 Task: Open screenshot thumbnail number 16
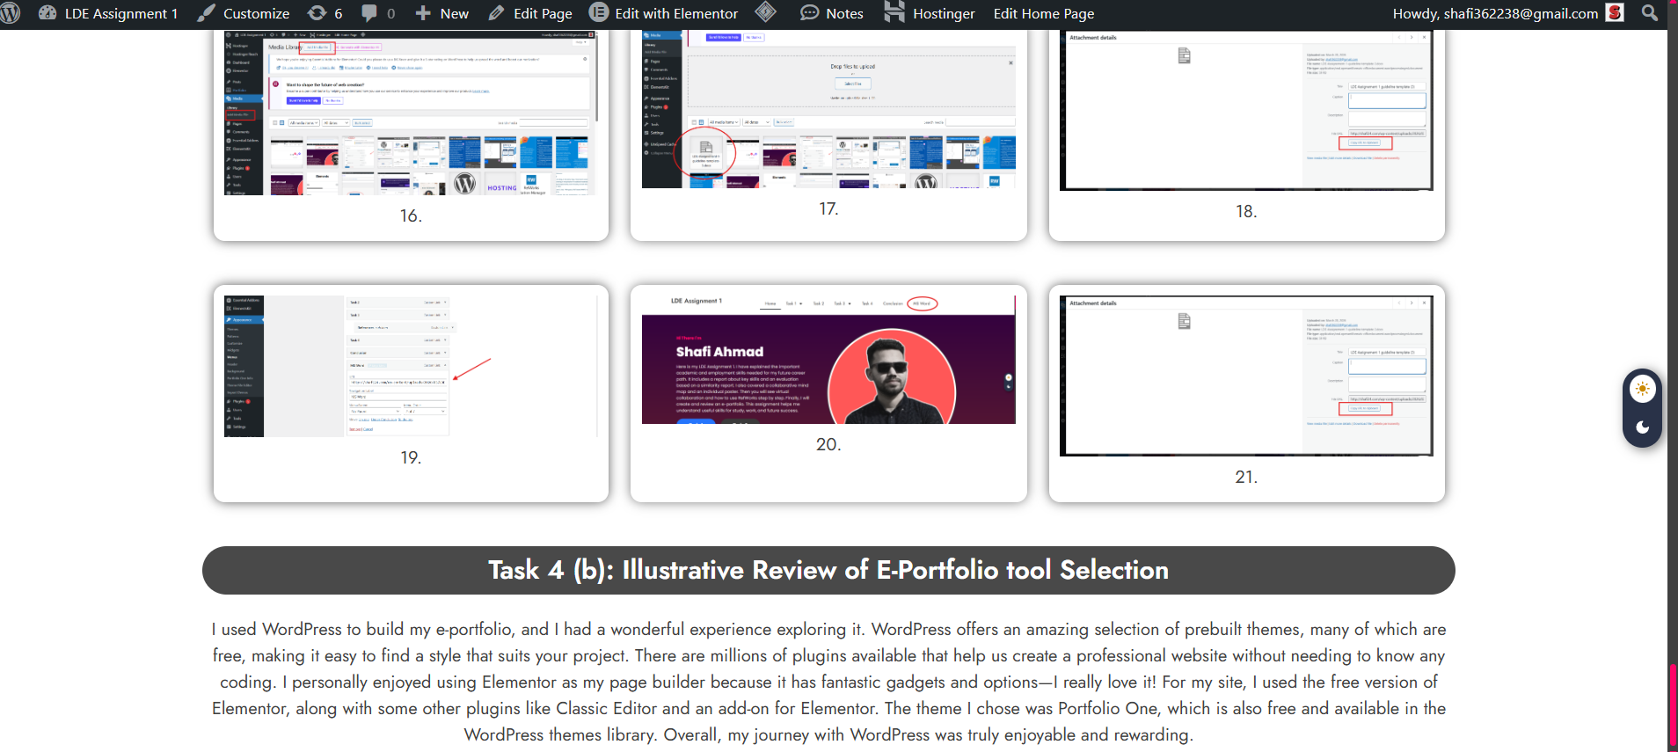(x=411, y=114)
